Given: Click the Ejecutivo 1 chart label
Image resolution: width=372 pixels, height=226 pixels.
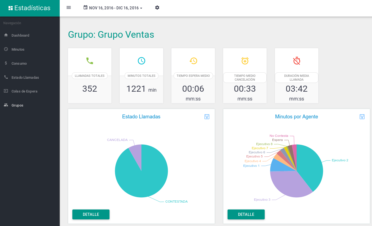Looking at the screenshot, I should (251, 166).
